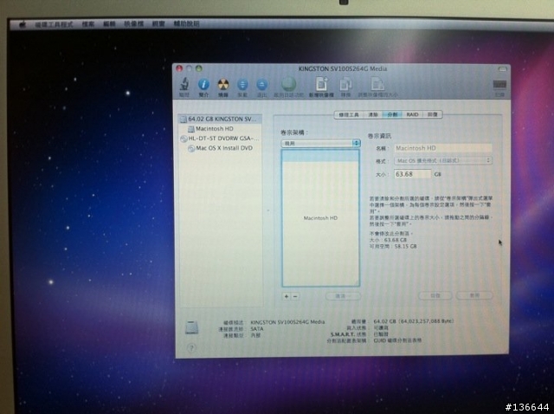The height and width of the screenshot is (414, 554).
Task: Click the Revert (回復) button
Action: click(435, 295)
